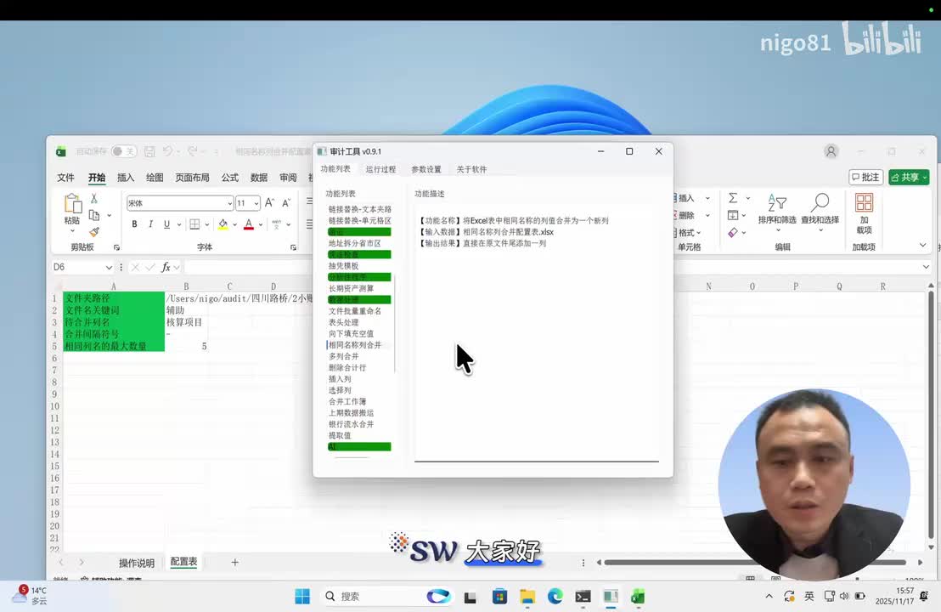
Task: Select 长期资产测算 in the function list
Action: pos(351,288)
